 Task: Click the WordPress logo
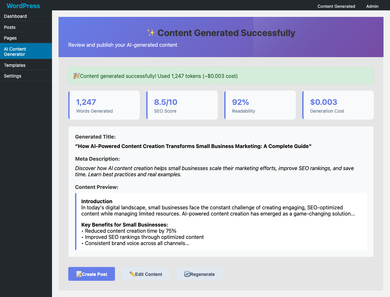pyautogui.click(x=23, y=6)
